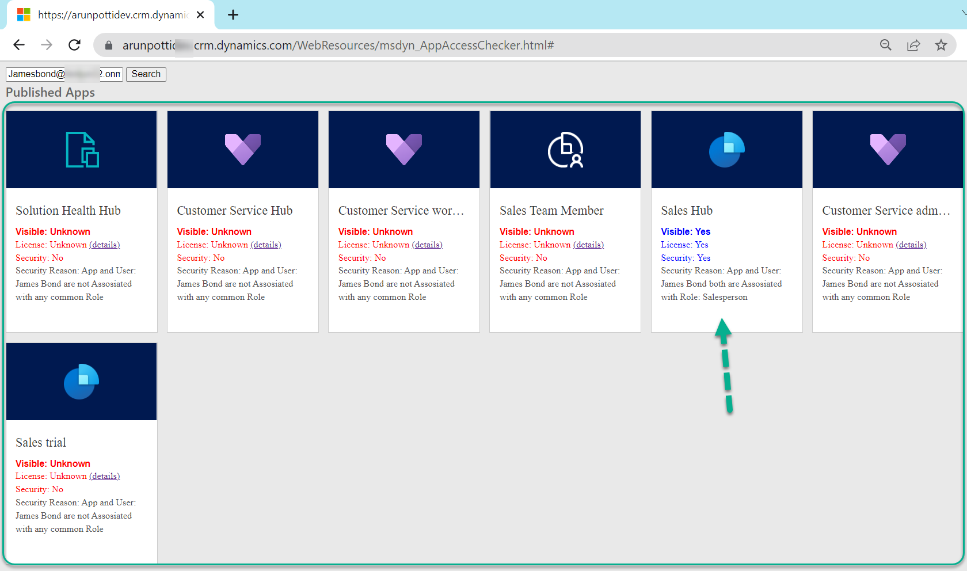Click the Customer Service admin tile icon
Screen dimensions: 967x571
pyautogui.click(x=888, y=149)
